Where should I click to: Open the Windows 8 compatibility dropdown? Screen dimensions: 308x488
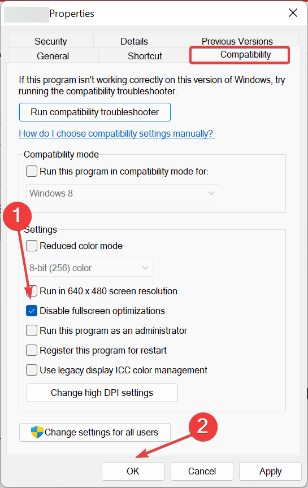click(123, 193)
